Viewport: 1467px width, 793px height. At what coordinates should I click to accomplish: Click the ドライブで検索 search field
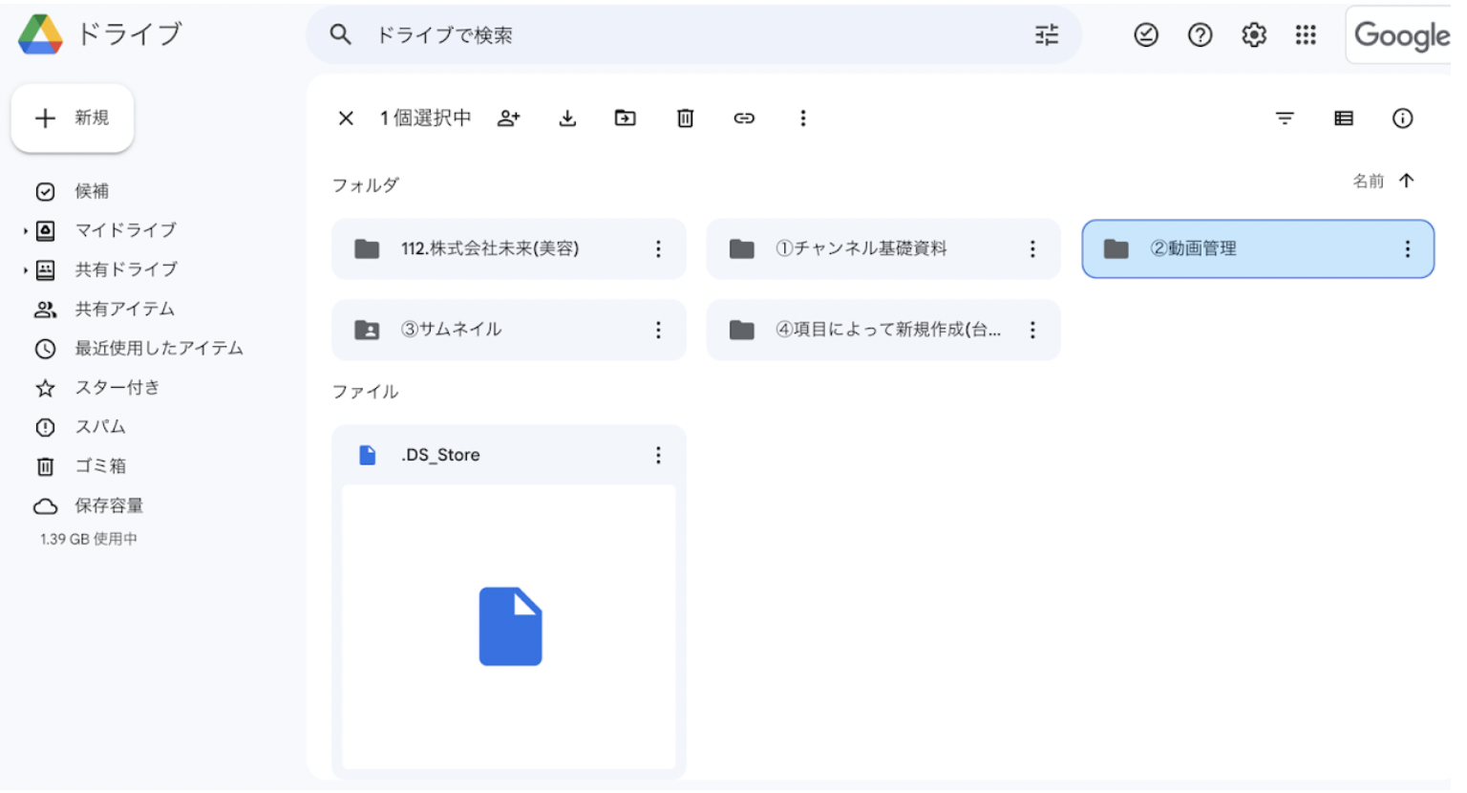coord(669,35)
